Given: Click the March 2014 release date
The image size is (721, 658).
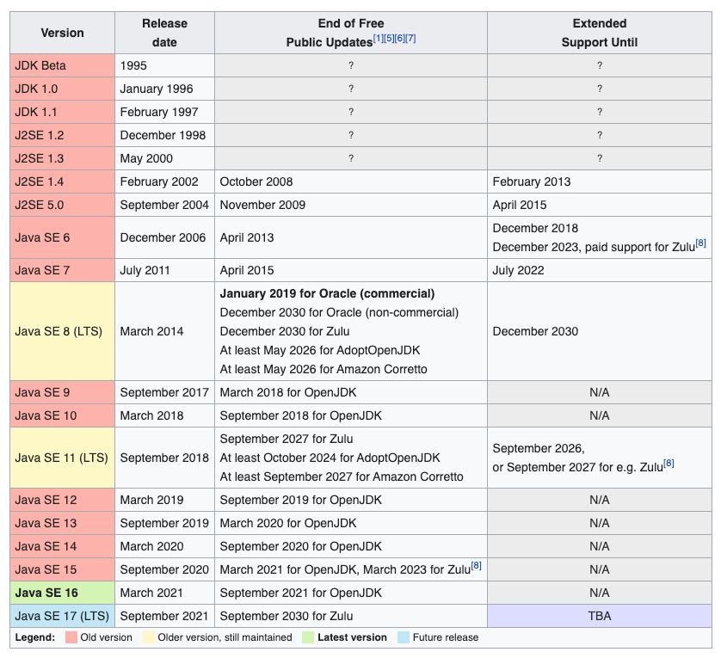Looking at the screenshot, I should point(151,331).
